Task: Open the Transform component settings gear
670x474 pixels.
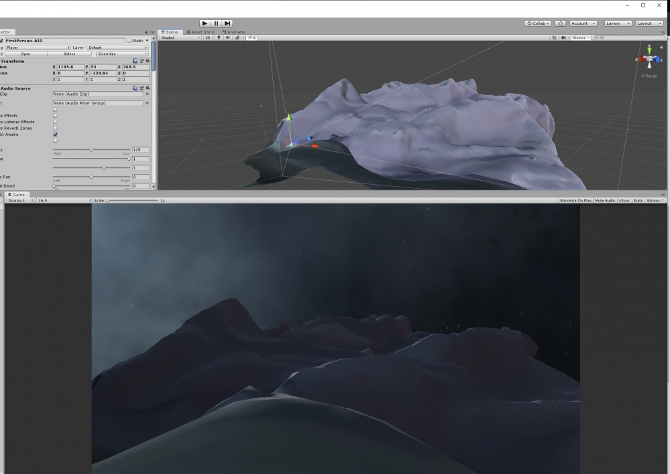Action: coord(148,61)
